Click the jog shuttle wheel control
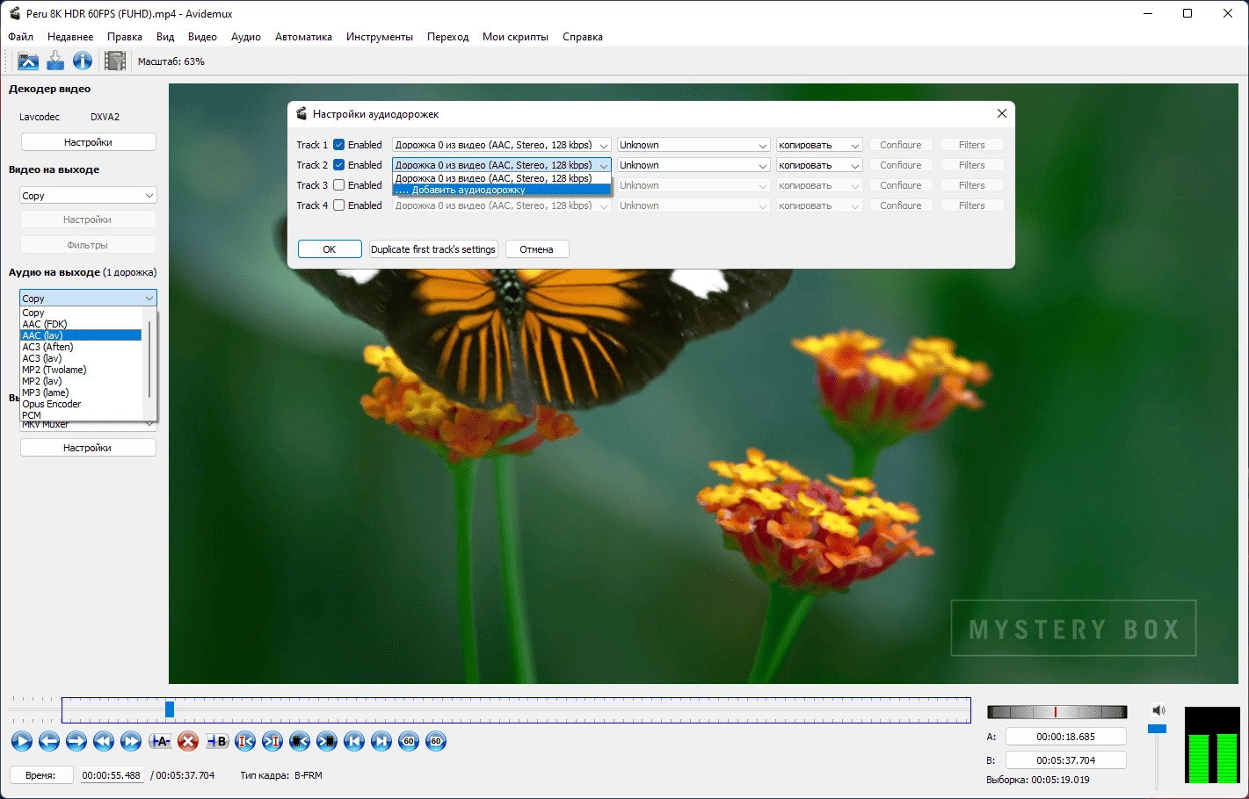1249x799 pixels. (x=1057, y=712)
